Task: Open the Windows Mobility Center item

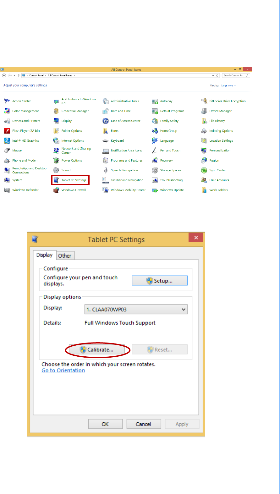Action: (128, 190)
